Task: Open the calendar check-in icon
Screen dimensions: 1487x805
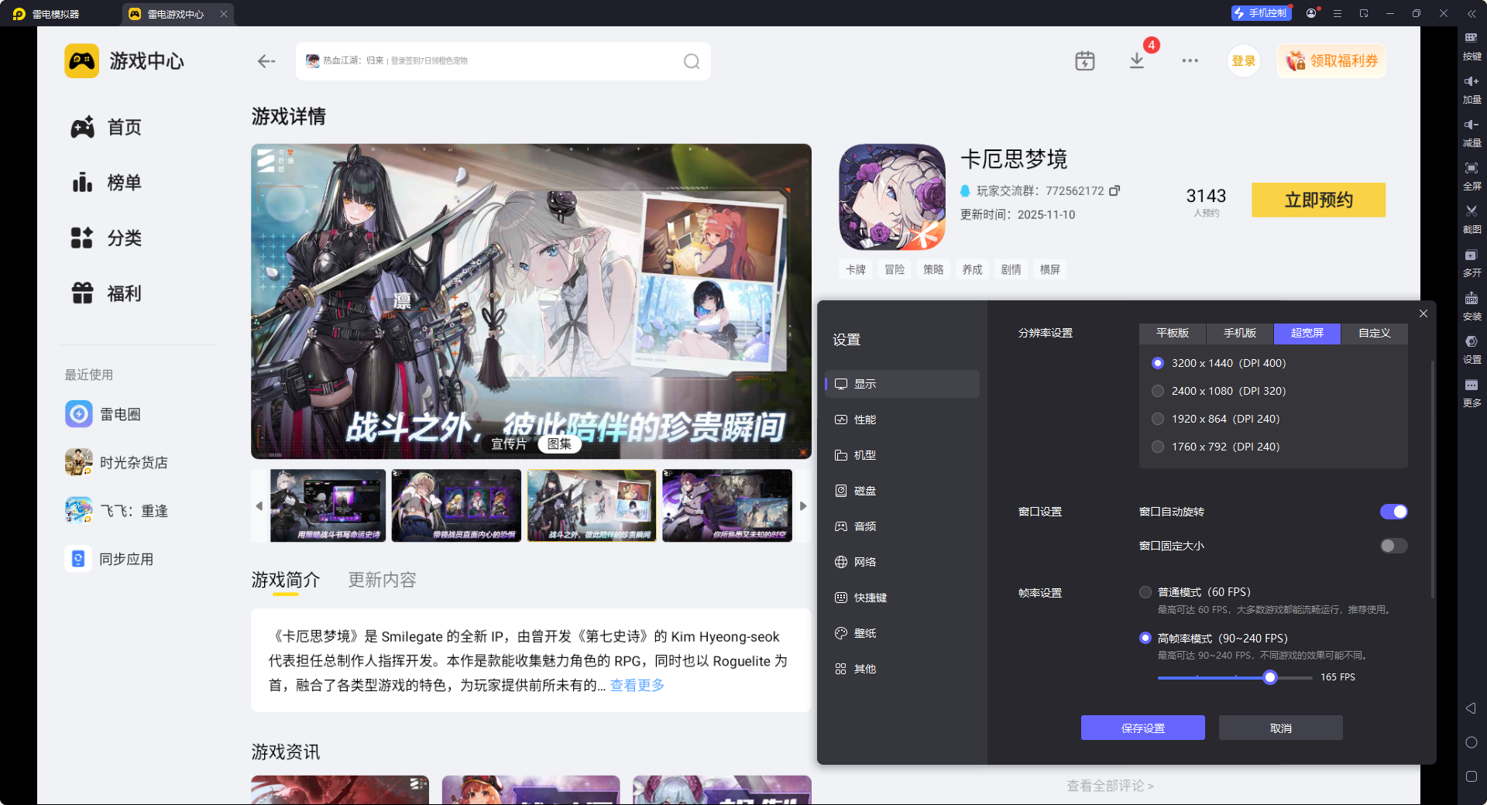Action: click(x=1085, y=60)
